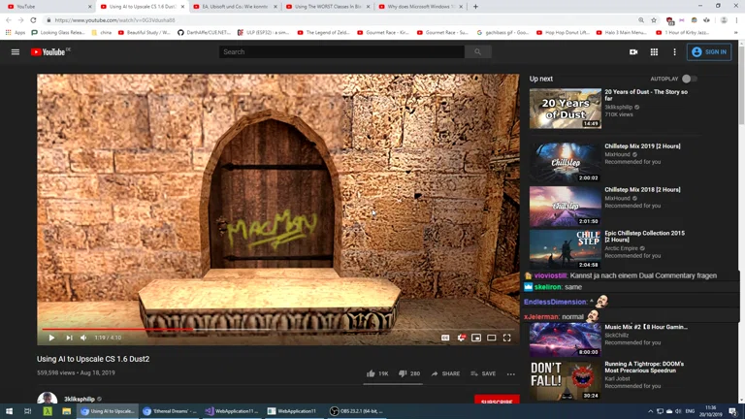
Task: Open more actions ellipsis under video
Action: (511, 374)
